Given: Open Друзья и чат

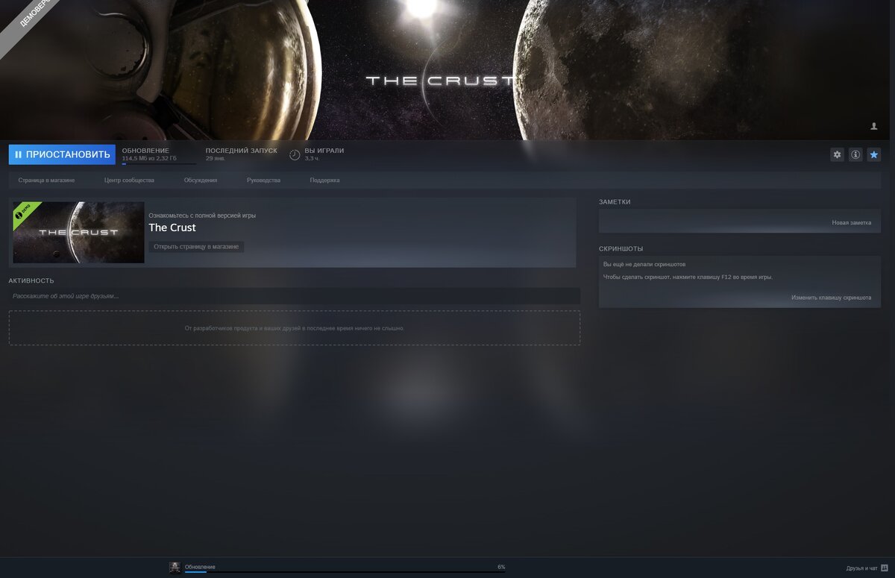Looking at the screenshot, I should tap(861, 568).
